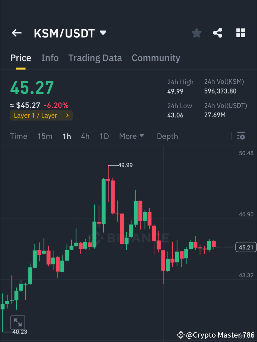
Task: Click the Binance diamond logo in watermark credit
Action: pyautogui.click(x=181, y=335)
